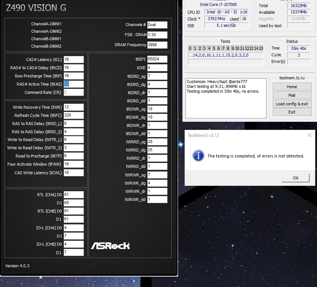Image resolution: width=317 pixels, height=287 pixels.
Task: Select the CAS Write Latency (tCWL) field
Action: (x=74, y=173)
